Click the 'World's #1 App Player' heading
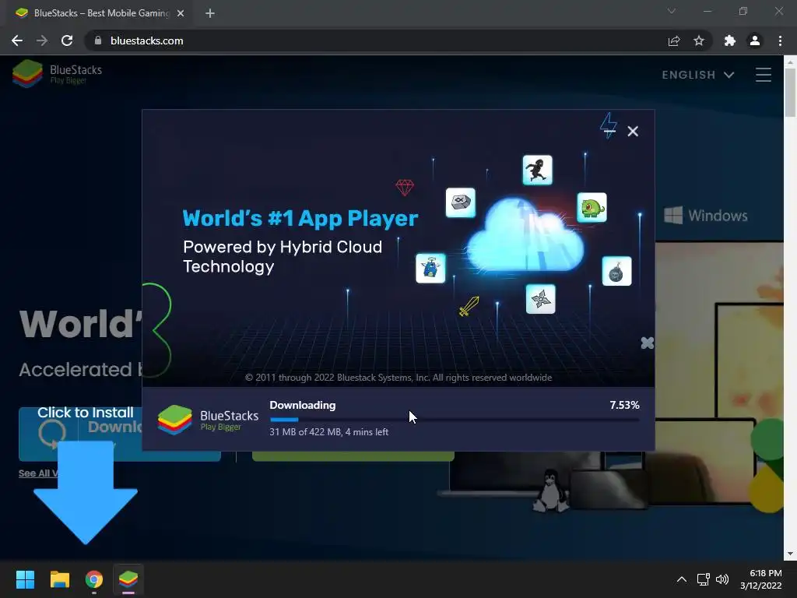 pos(300,218)
